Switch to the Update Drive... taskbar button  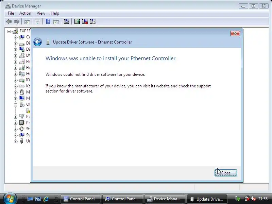point(207,199)
